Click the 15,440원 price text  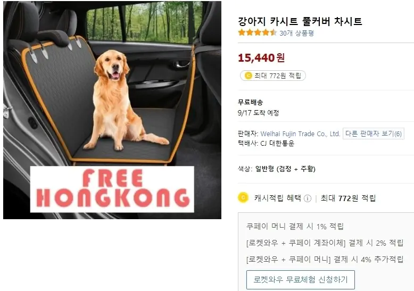pos(261,57)
